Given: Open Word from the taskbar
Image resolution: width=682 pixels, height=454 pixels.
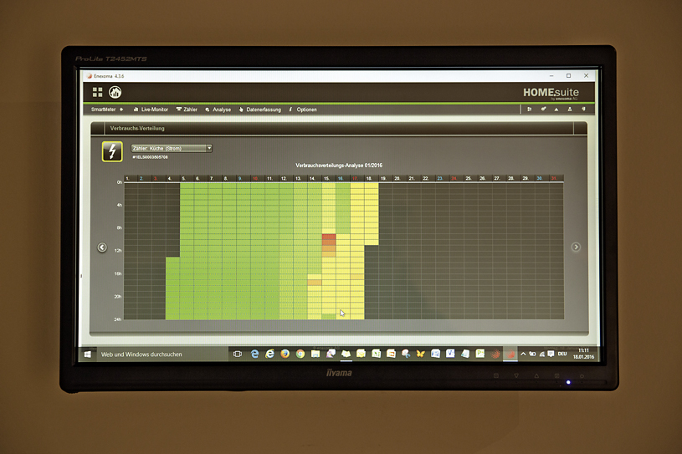Looking at the screenshot, I should (435, 354).
